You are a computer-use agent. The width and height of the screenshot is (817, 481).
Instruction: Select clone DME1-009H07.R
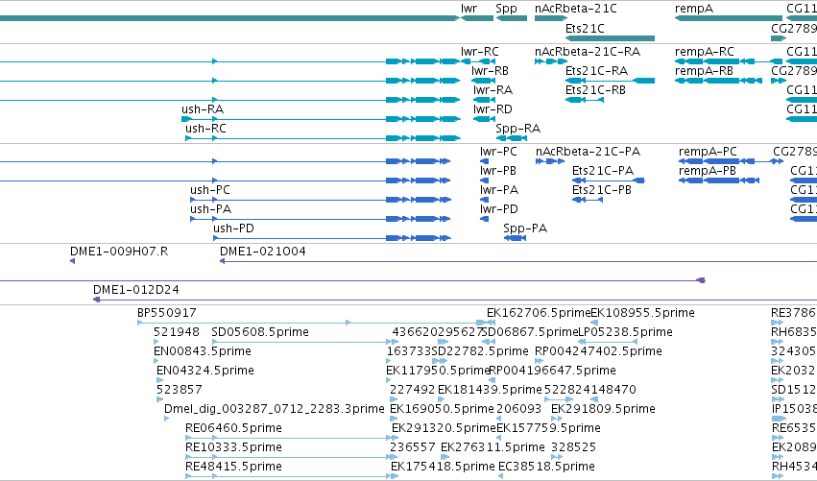(x=119, y=252)
